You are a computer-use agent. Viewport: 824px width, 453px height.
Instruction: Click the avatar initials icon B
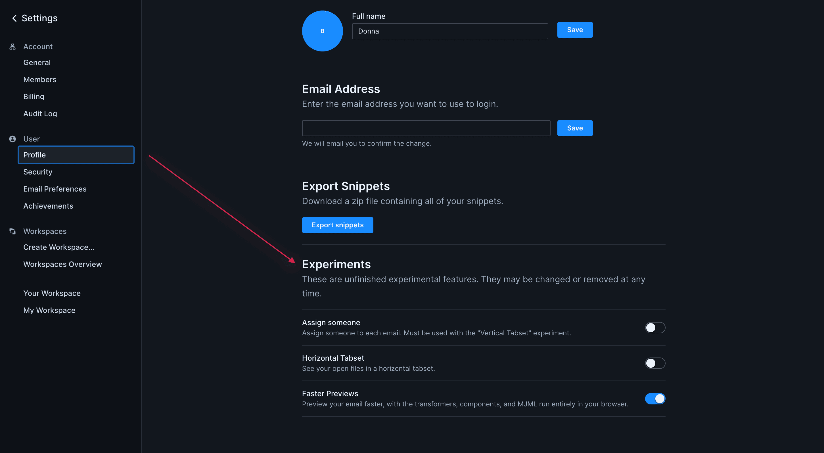pos(322,31)
